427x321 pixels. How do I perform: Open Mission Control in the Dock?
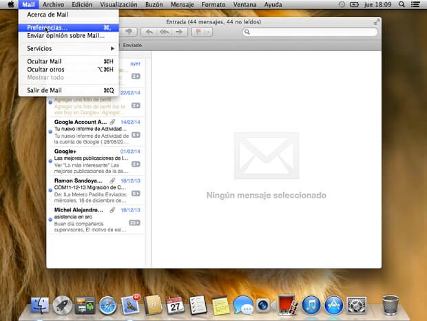point(85,305)
